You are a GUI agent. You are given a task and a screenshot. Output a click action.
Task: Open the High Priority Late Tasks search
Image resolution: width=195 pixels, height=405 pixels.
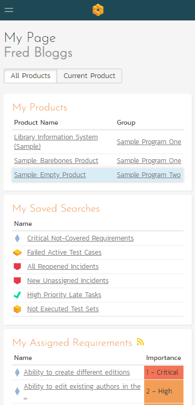point(64,294)
